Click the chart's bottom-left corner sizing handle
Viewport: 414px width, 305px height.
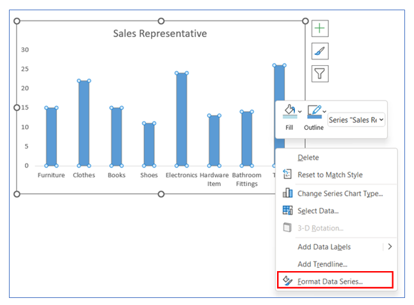(x=17, y=194)
